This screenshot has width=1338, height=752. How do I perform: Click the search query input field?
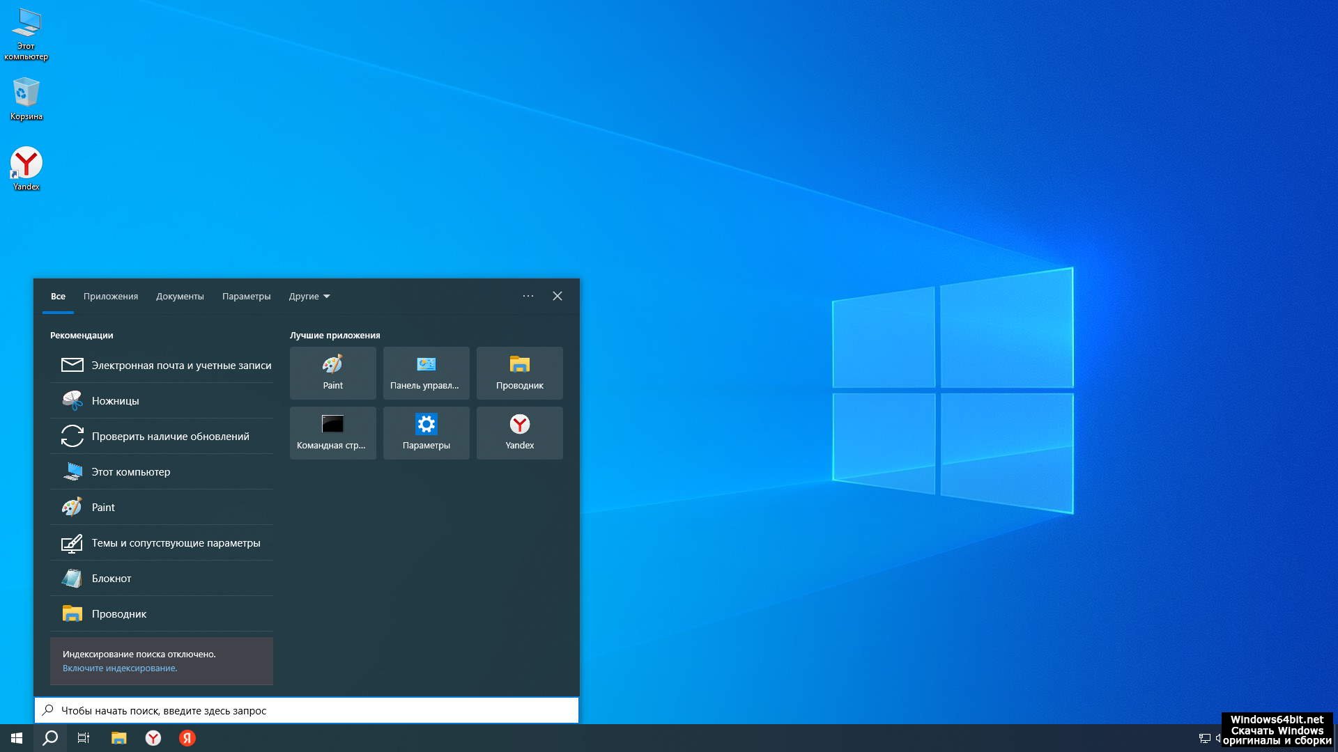pos(307,710)
